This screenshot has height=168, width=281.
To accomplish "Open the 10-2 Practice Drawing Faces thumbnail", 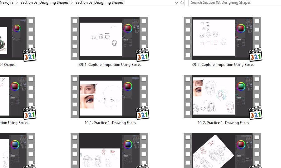I will pos(222,96).
